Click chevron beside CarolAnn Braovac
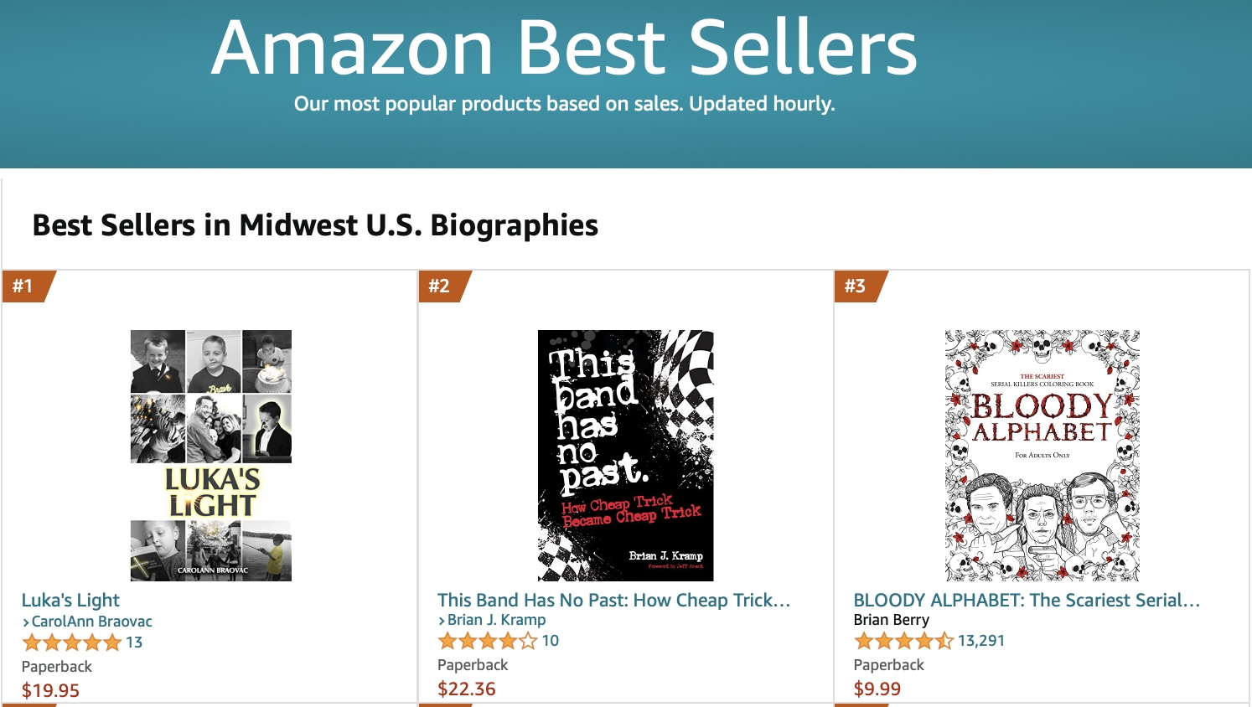This screenshot has width=1252, height=707. coord(26,622)
